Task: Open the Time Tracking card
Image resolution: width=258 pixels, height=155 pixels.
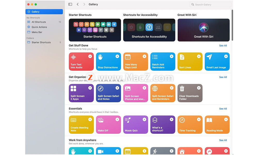Action: tap(190, 125)
